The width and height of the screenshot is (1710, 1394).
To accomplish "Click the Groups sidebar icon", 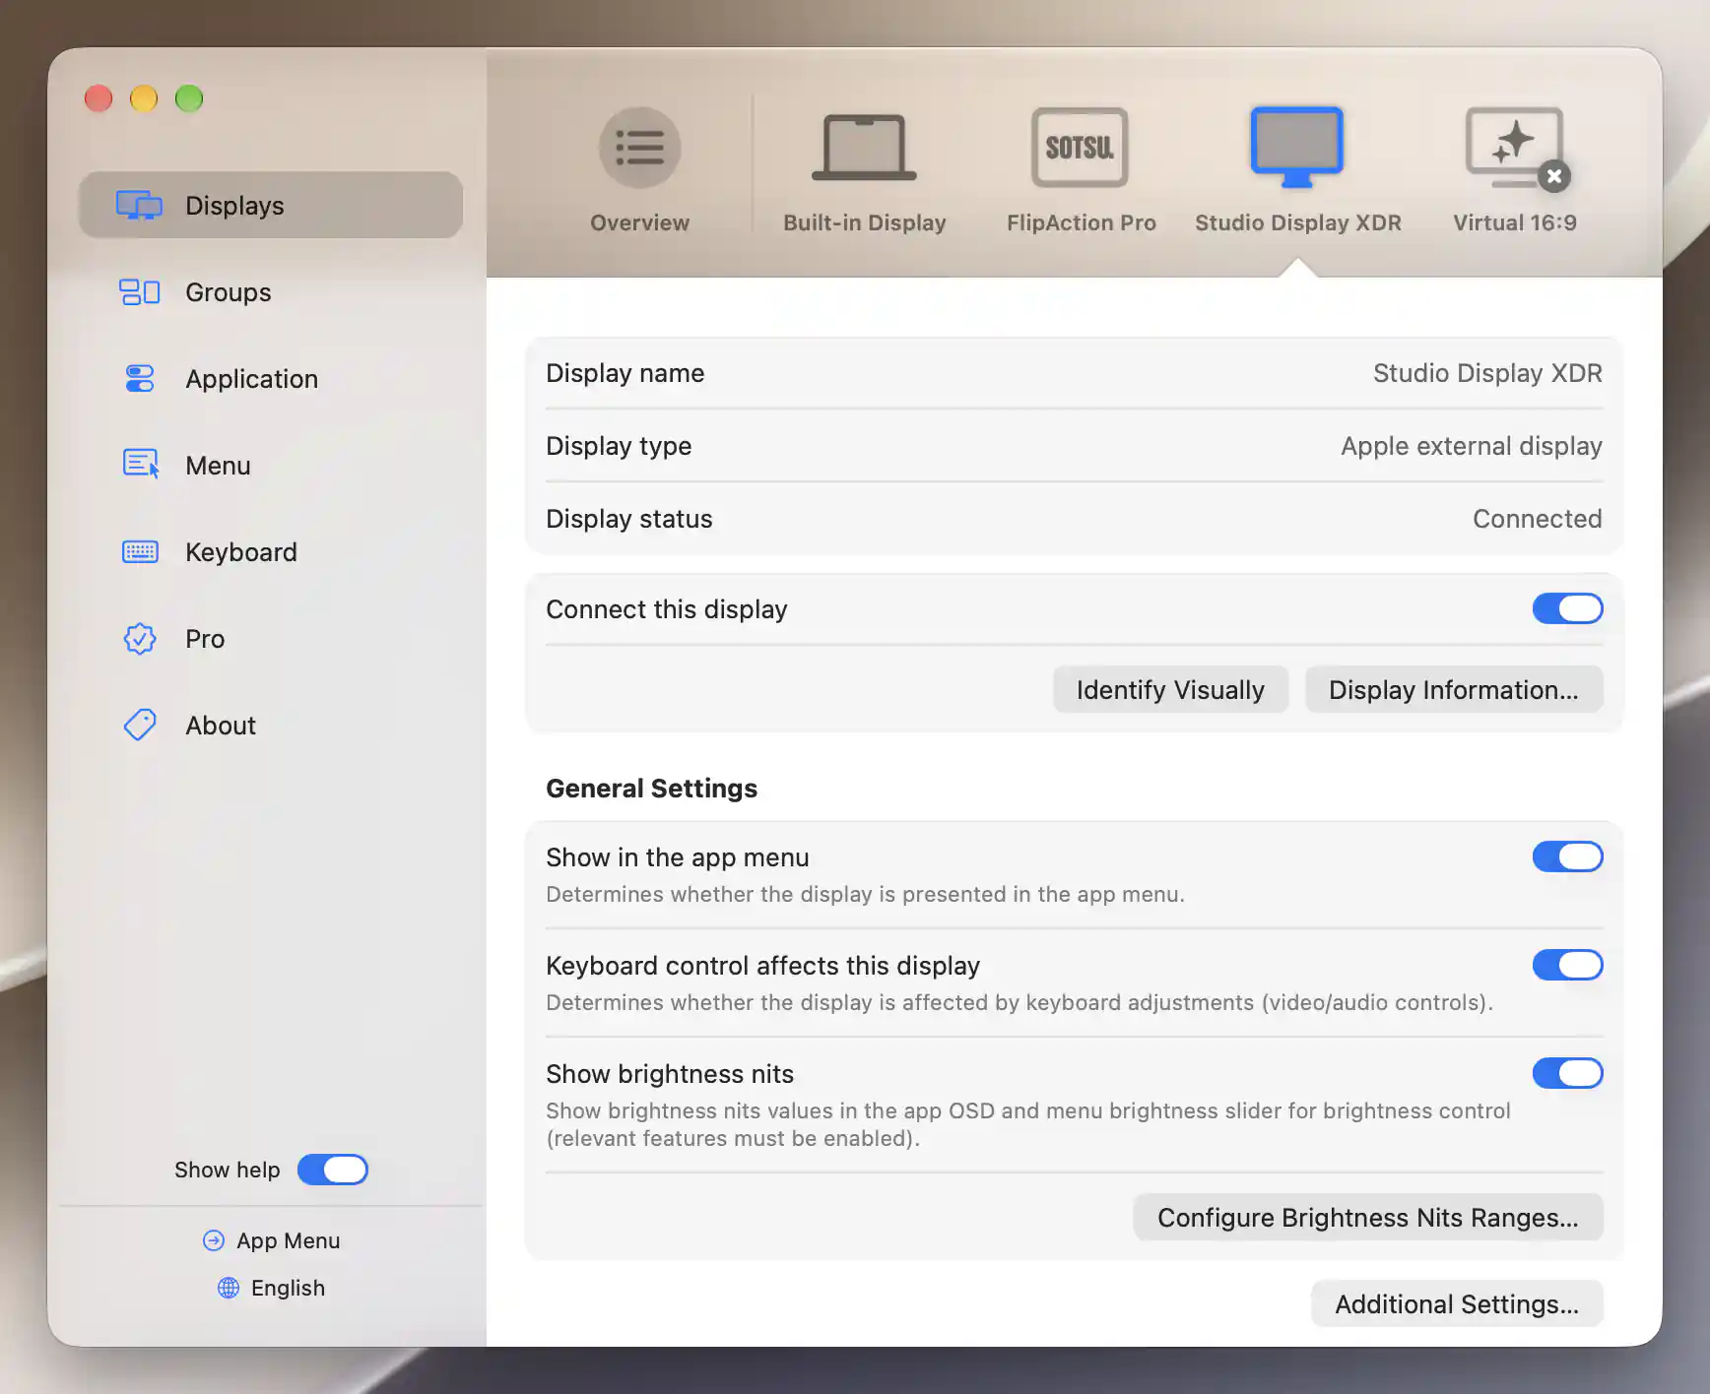I will coord(140,292).
